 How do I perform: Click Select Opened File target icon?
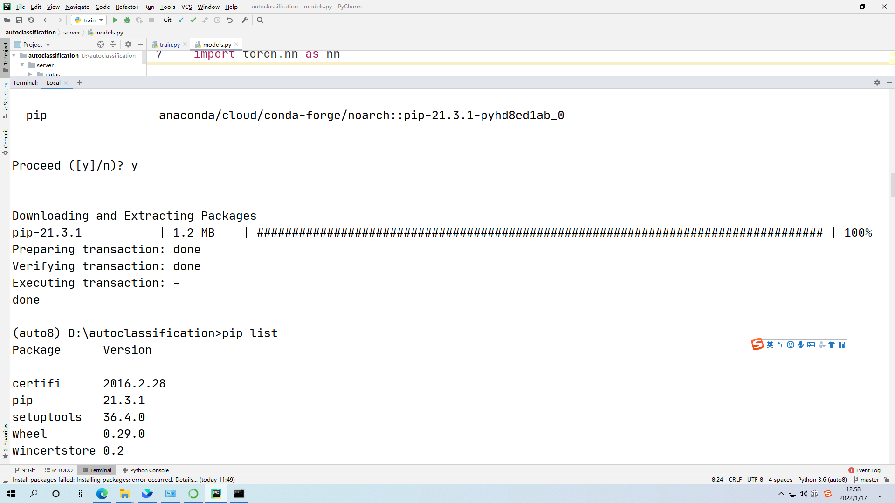pyautogui.click(x=101, y=44)
